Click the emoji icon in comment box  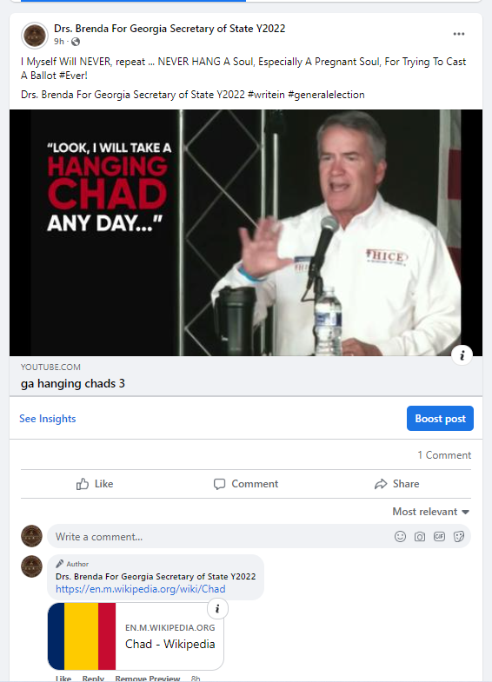(x=400, y=536)
